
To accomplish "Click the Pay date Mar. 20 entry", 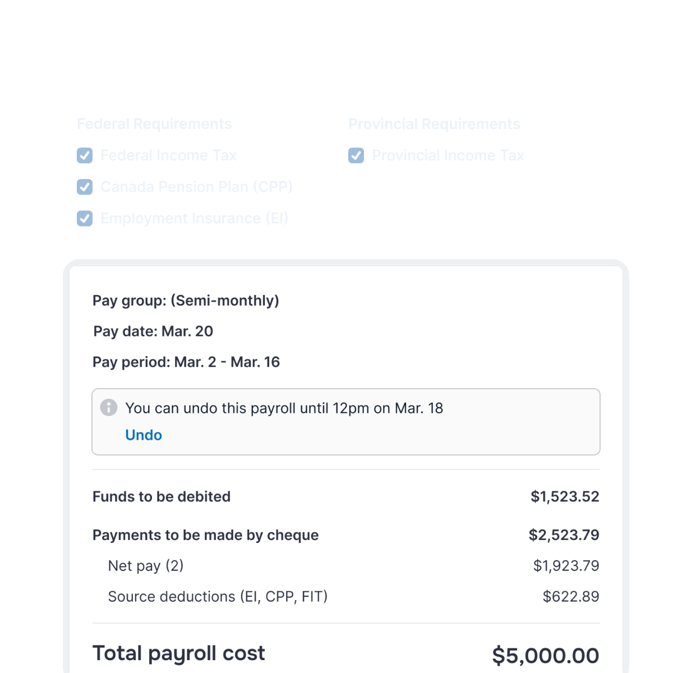I will [153, 331].
